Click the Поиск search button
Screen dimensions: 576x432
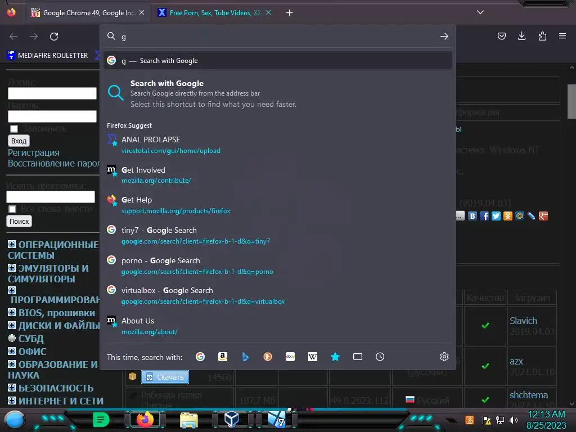pos(19,221)
